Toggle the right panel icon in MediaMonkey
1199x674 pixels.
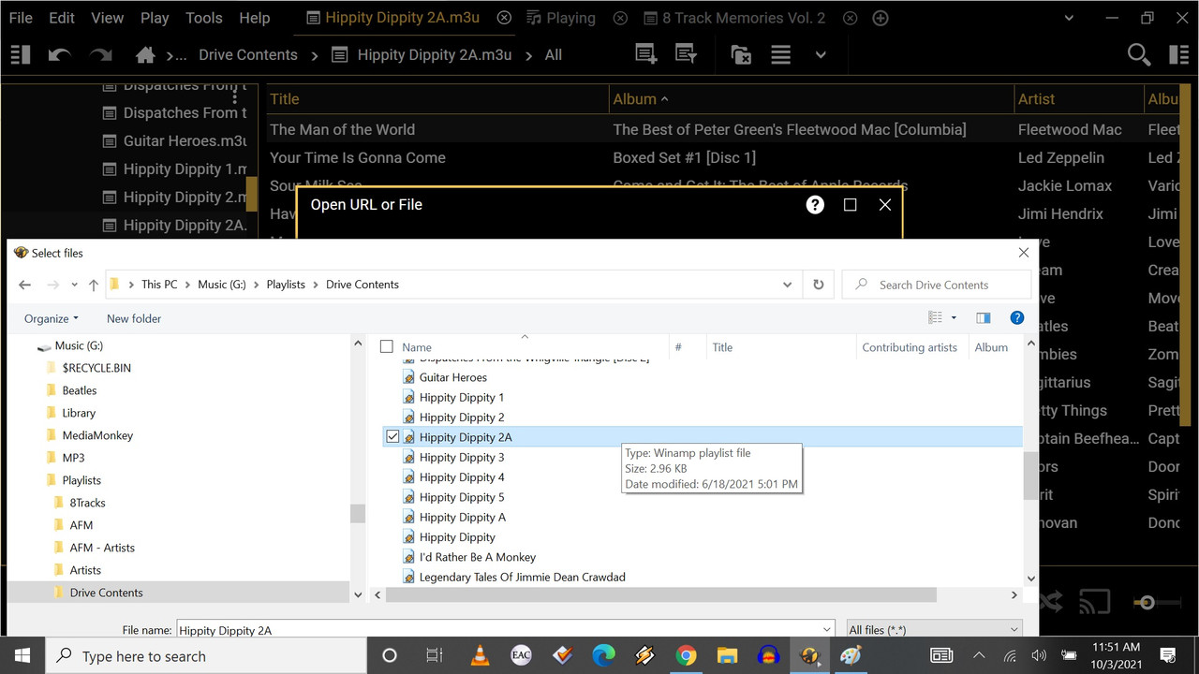click(1178, 55)
